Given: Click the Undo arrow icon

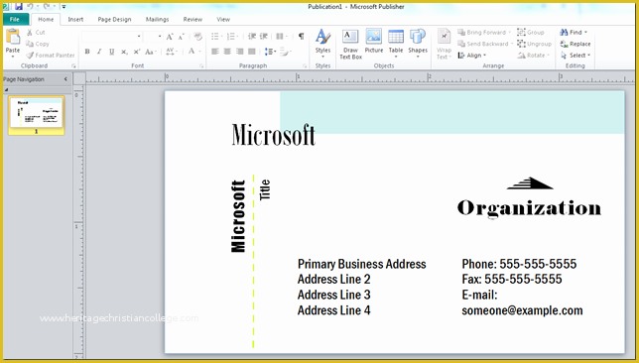Looking at the screenshot, I should click(x=31, y=7).
